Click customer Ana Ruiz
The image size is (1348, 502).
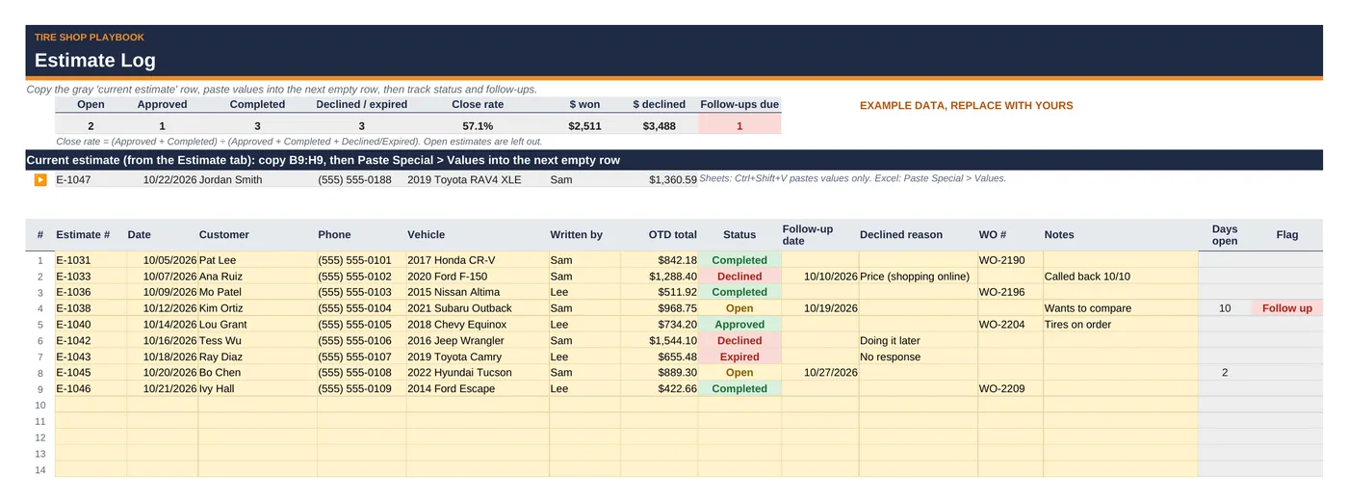[257, 277]
